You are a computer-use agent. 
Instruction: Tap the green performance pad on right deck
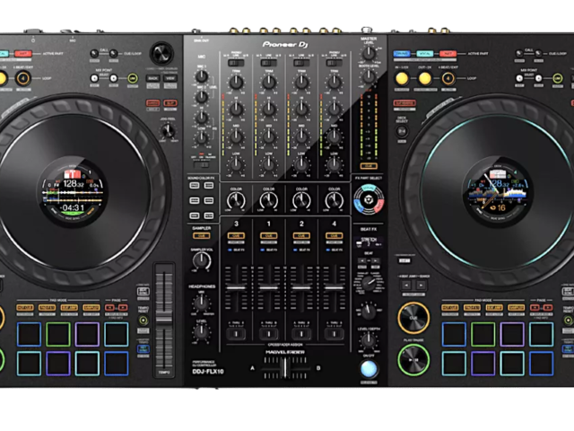pos(483,334)
